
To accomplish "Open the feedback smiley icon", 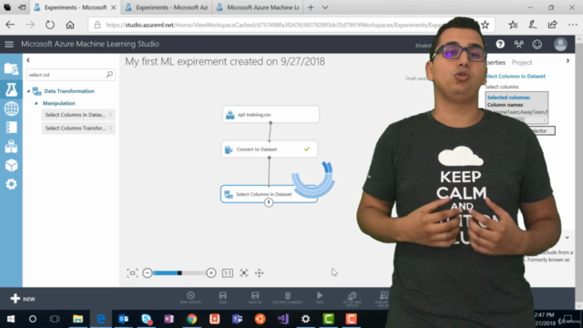I will pyautogui.click(x=537, y=45).
